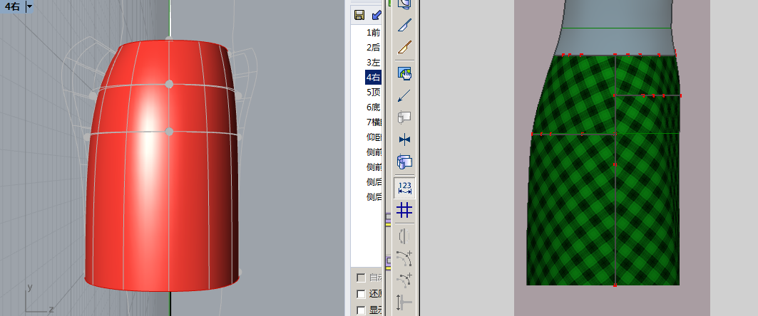Select the blue-handled knife cut tool
758x316 pixels.
pos(405,25)
